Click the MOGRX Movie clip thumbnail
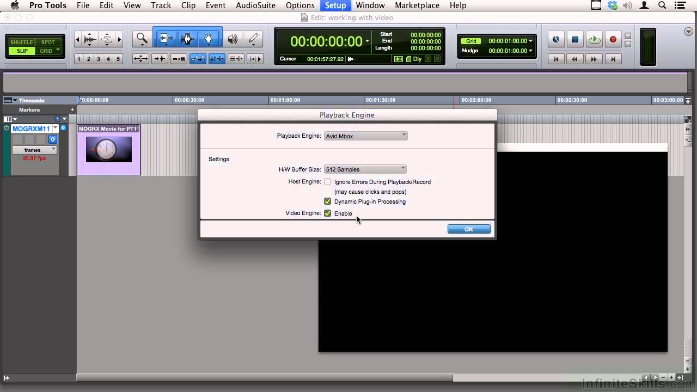Viewport: 697px width, 392px height. coord(109,149)
